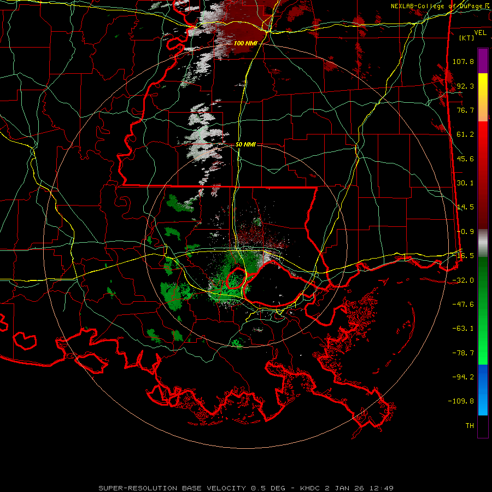This screenshot has width=492, height=492.
Task: Click the "12:49" timestamp in the caption
Action: [x=381, y=488]
